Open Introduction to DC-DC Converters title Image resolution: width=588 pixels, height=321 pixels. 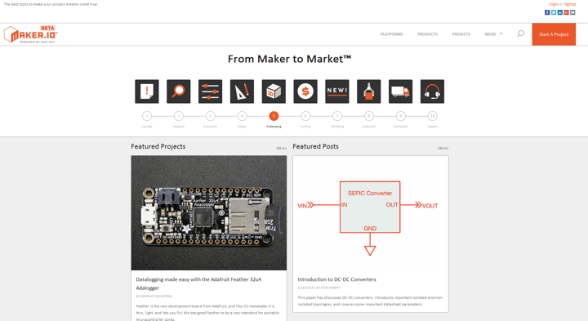[x=336, y=279]
